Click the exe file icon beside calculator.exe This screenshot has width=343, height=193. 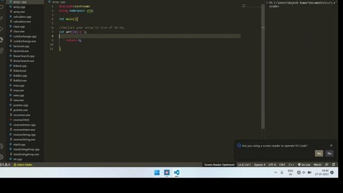tap(11, 21)
